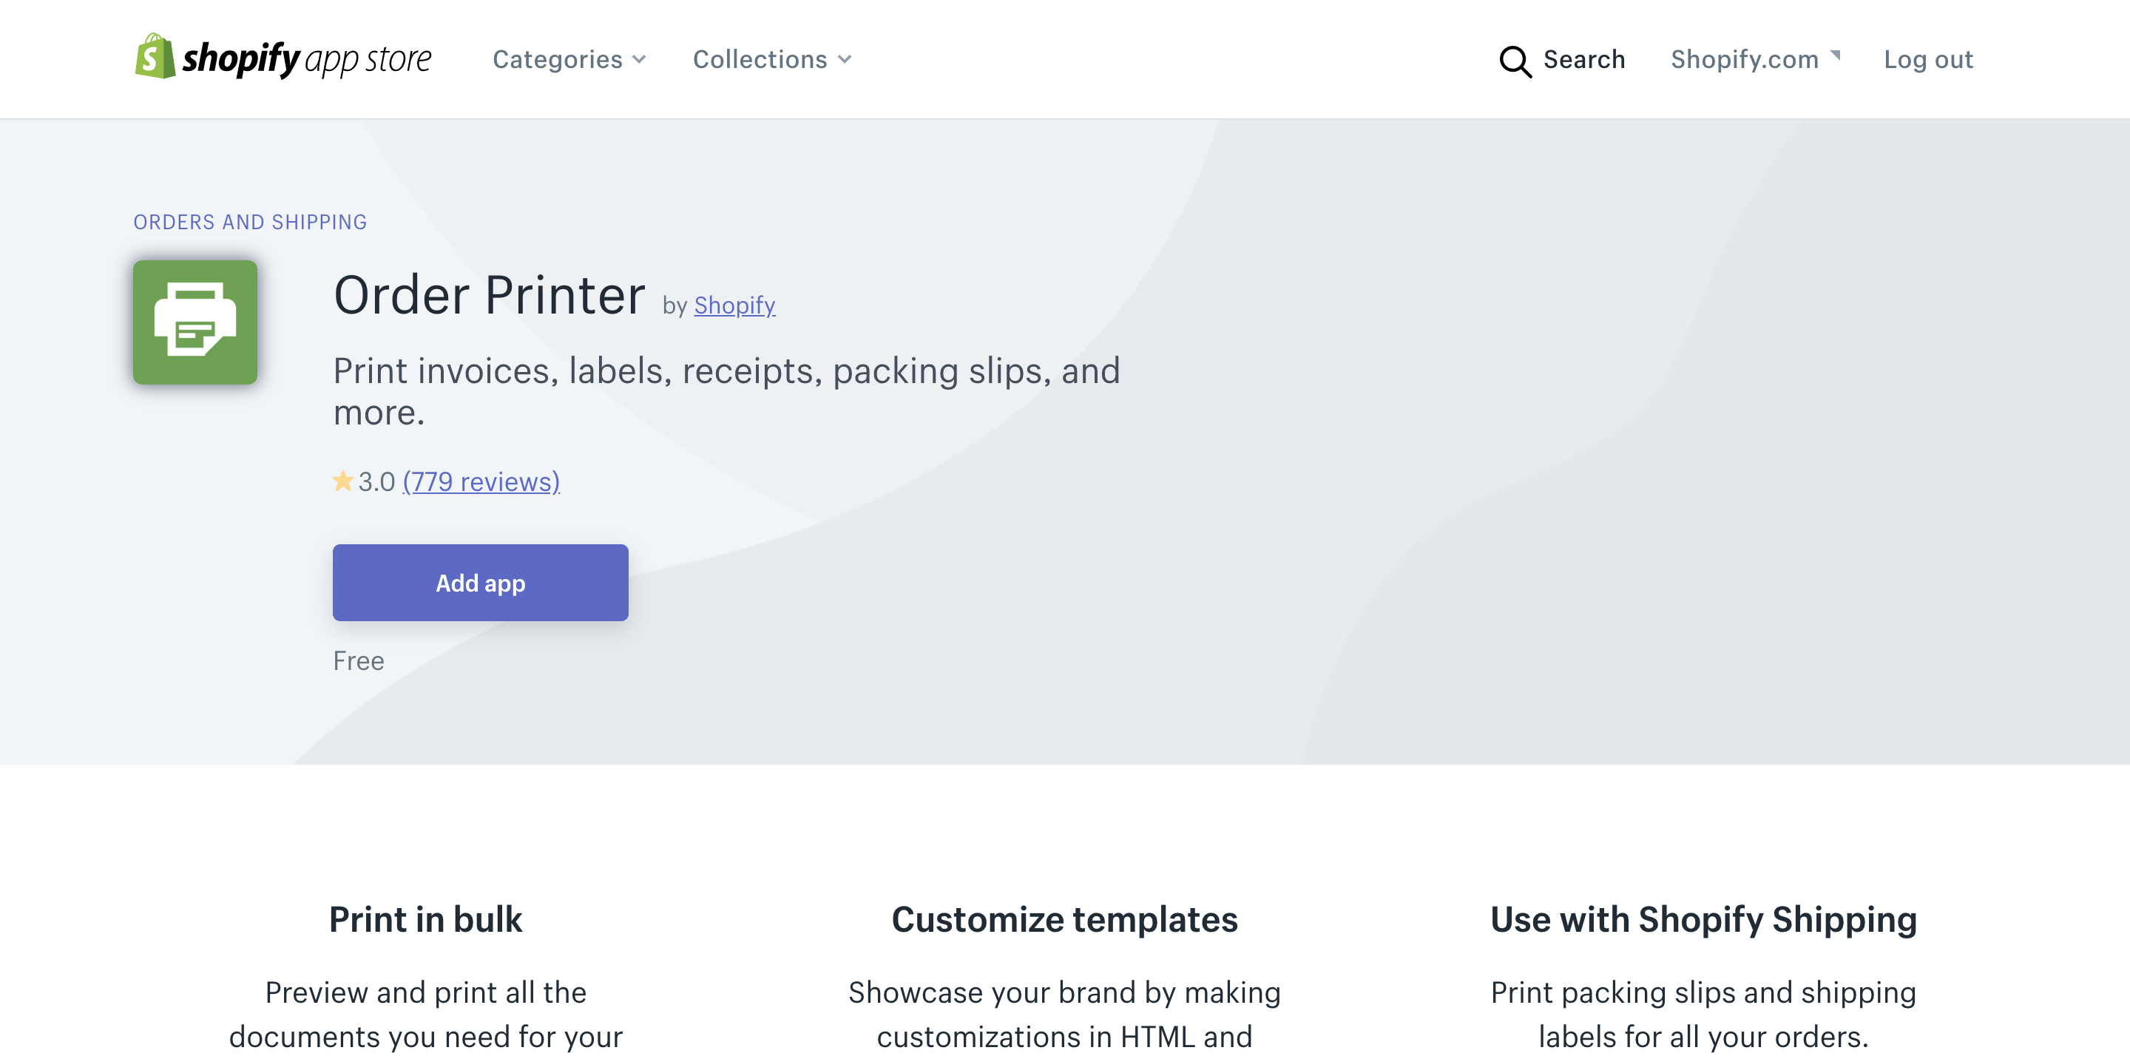The height and width of the screenshot is (1056, 2130).
Task: Click the Search text label
Action: (1583, 60)
